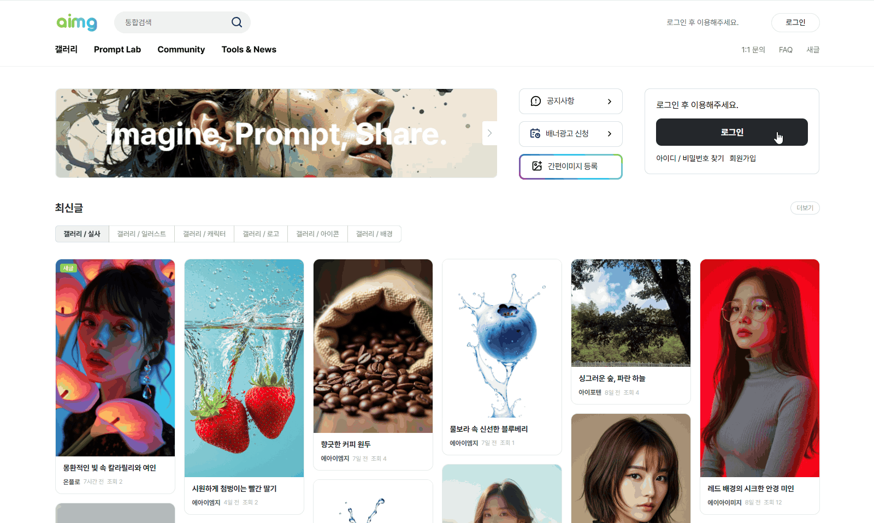Select the 갤러리 / 배경 tab
874x523 pixels.
(x=374, y=234)
